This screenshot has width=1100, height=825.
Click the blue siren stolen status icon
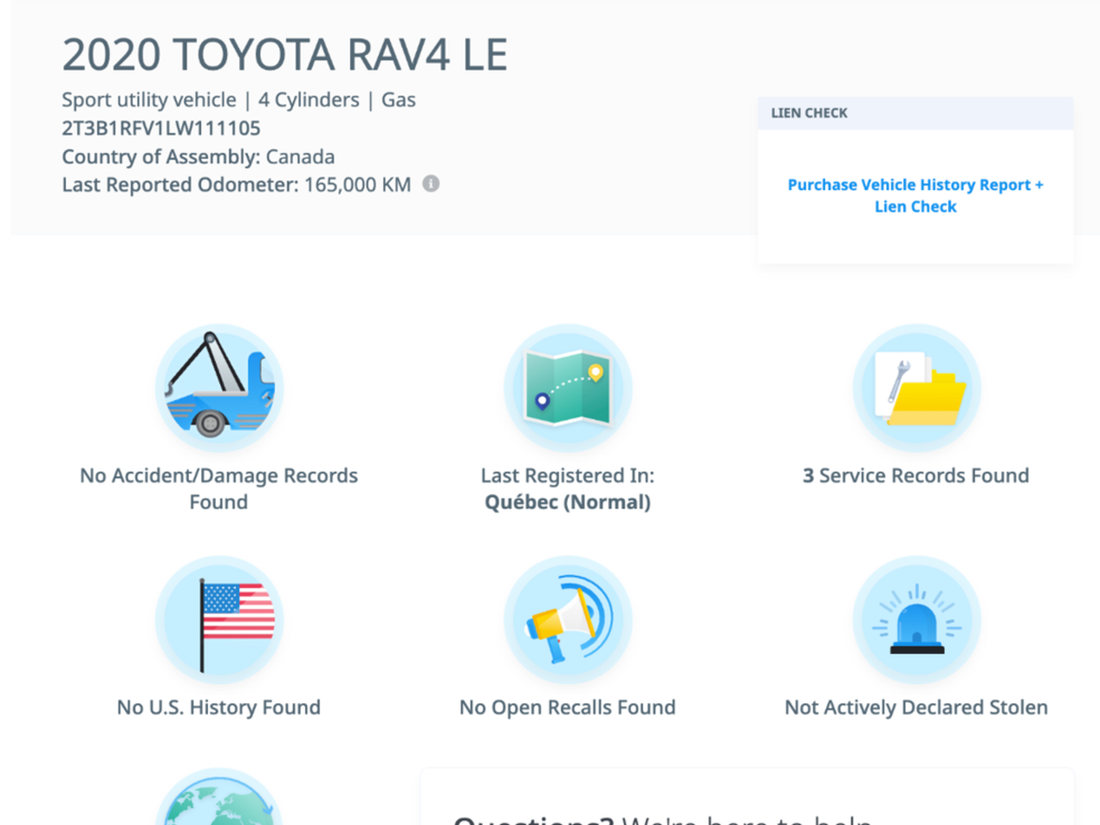click(916, 620)
